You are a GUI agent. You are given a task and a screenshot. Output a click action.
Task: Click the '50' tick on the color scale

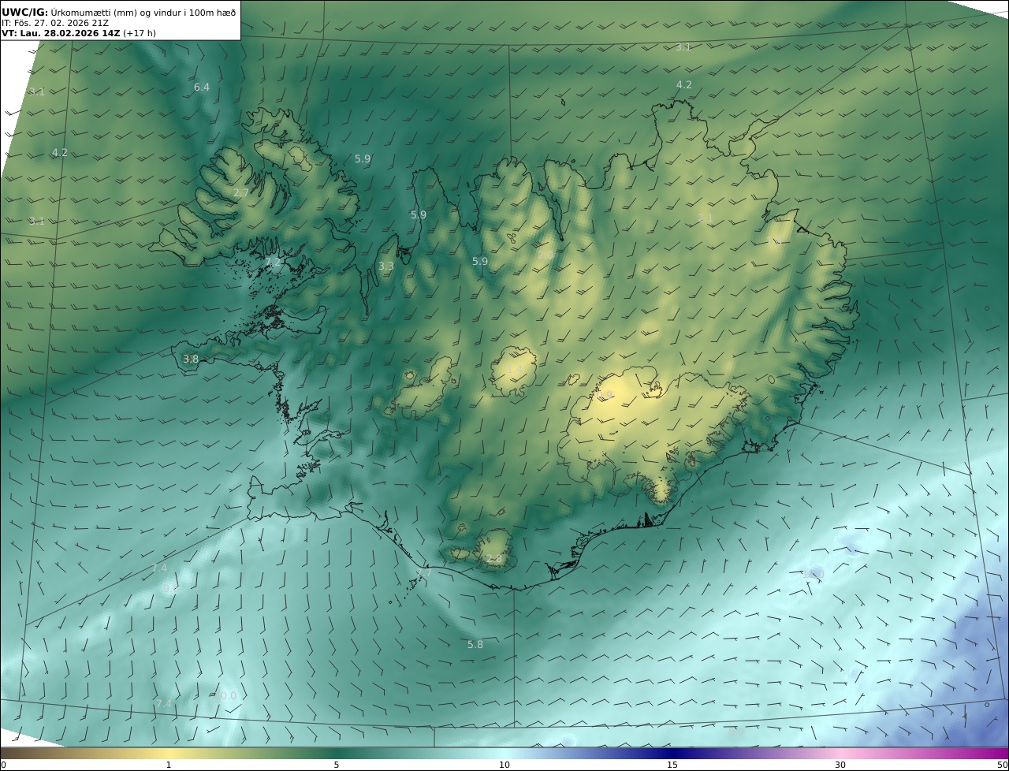[x=1002, y=765]
